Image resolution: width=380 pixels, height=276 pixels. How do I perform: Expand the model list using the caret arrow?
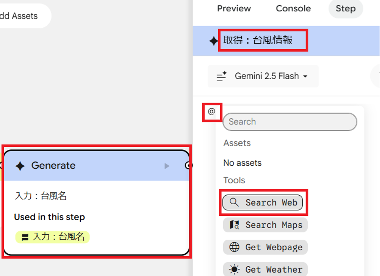click(305, 77)
